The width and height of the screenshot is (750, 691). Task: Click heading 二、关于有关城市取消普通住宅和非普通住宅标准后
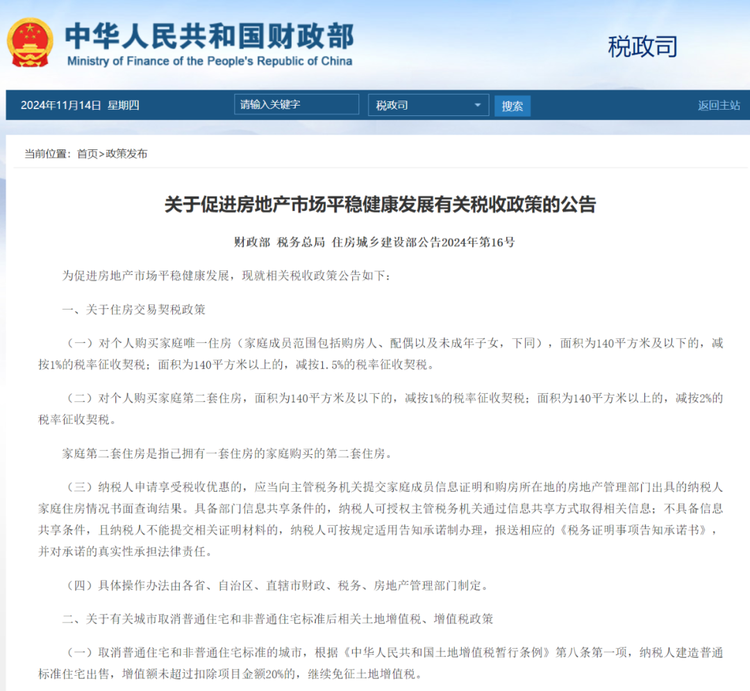coord(277,619)
